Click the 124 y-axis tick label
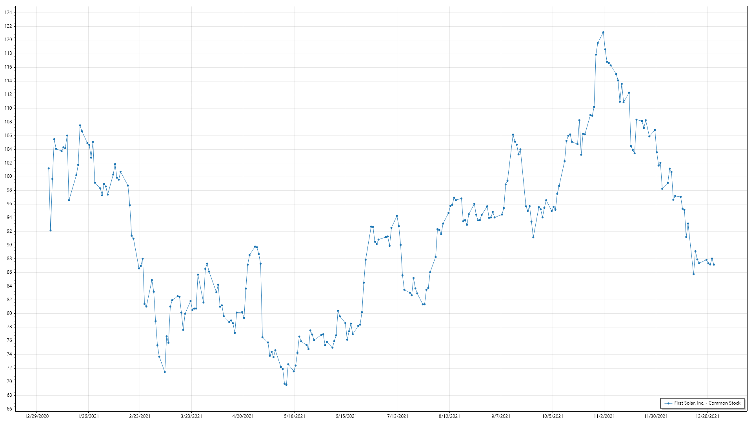Image resolution: width=753 pixels, height=423 pixels. coord(8,13)
